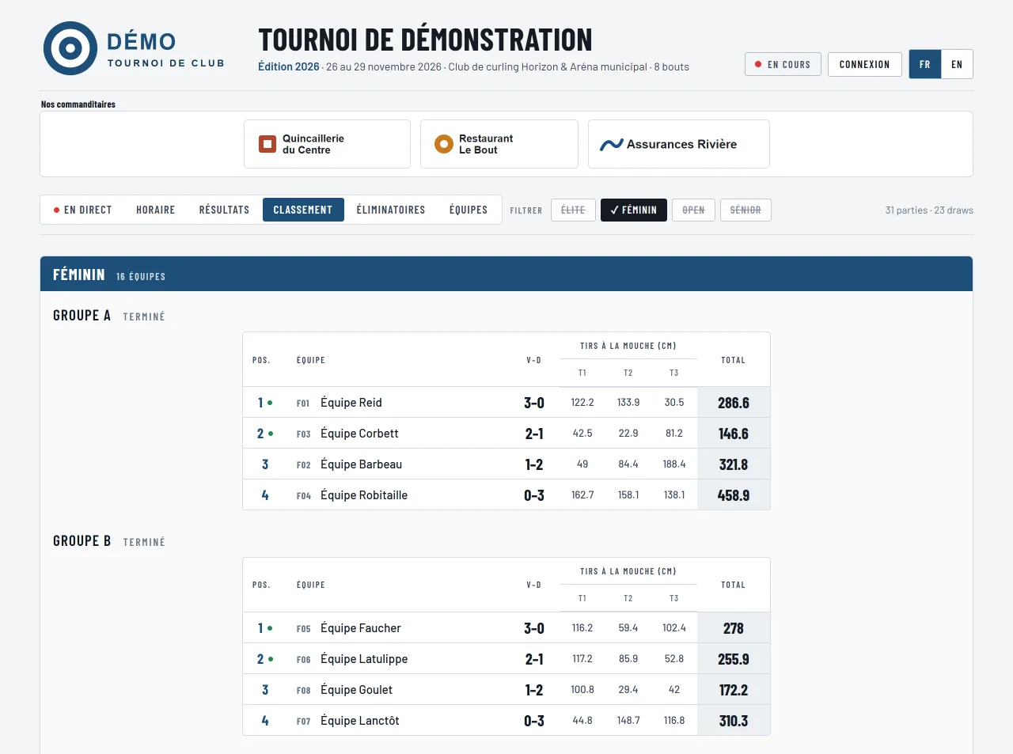Click Équipe Barbeau team name
This screenshot has width=1013, height=754.
361,464
